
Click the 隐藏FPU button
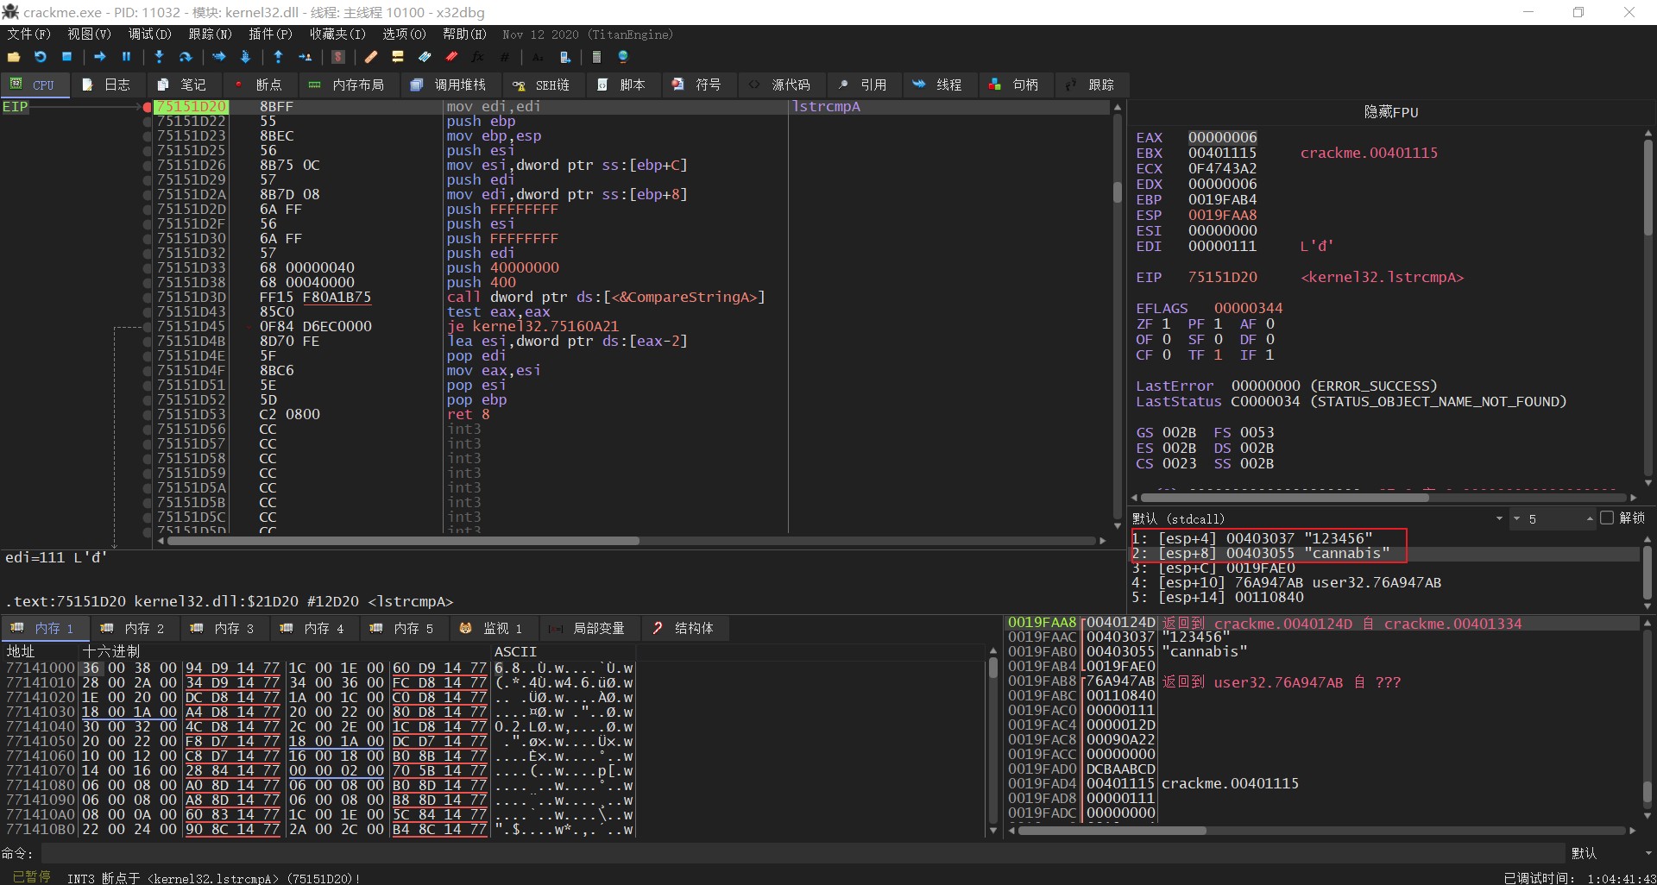(x=1390, y=112)
